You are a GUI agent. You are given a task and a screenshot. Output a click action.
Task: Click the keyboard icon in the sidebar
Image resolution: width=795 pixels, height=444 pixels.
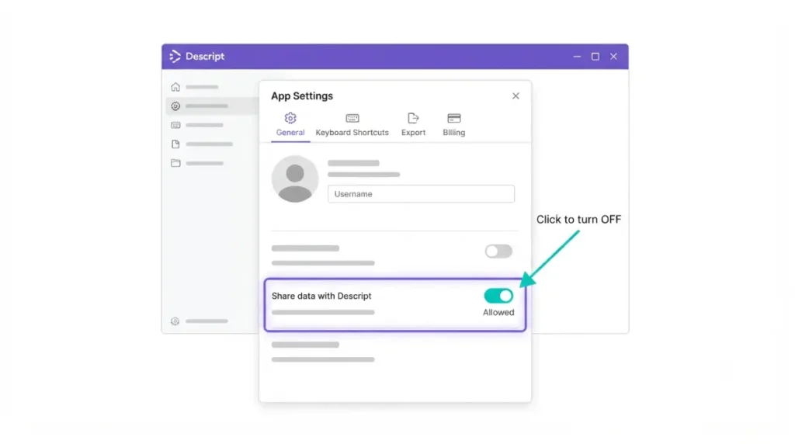[x=175, y=125]
